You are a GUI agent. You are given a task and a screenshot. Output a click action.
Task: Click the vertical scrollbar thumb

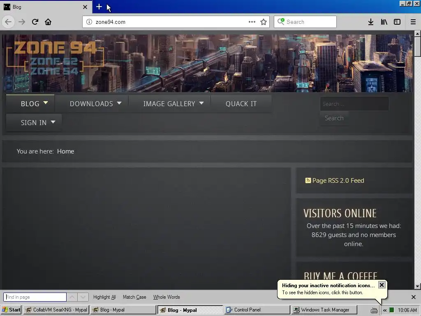point(417,46)
